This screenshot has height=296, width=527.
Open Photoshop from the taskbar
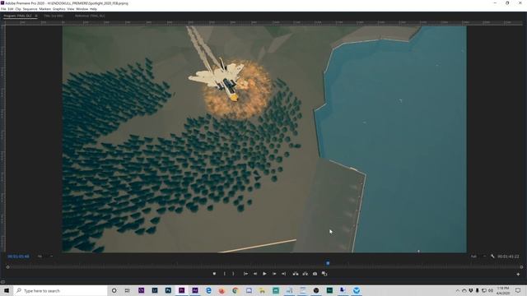pyautogui.click(x=168, y=290)
